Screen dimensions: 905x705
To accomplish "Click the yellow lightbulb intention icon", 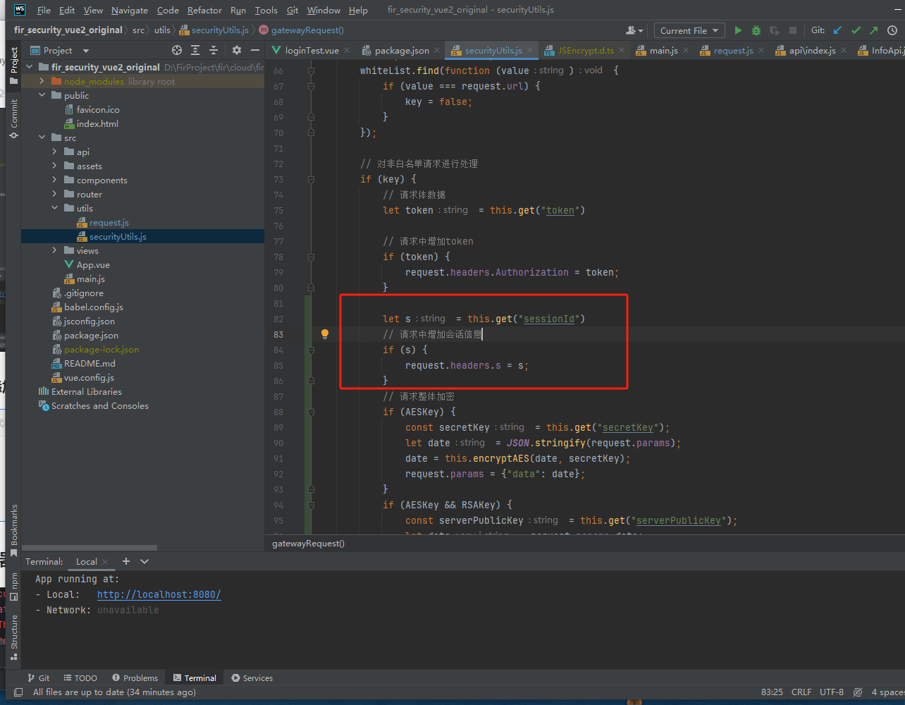I will pyautogui.click(x=325, y=334).
